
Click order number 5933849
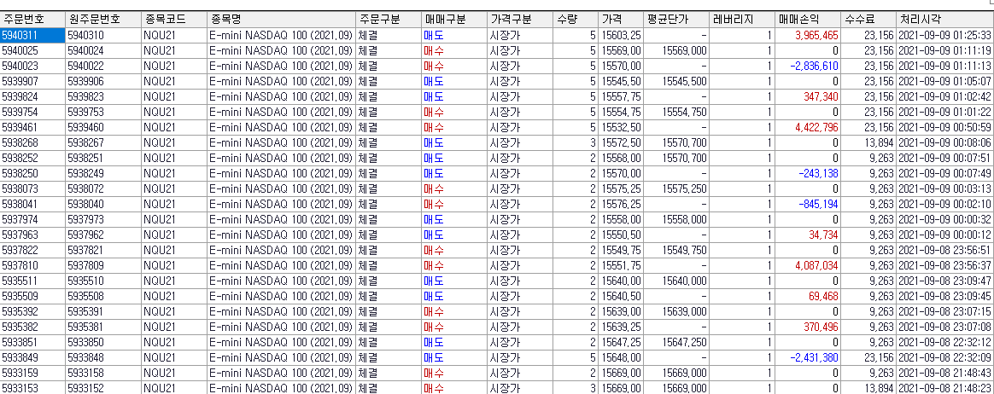(x=32, y=357)
